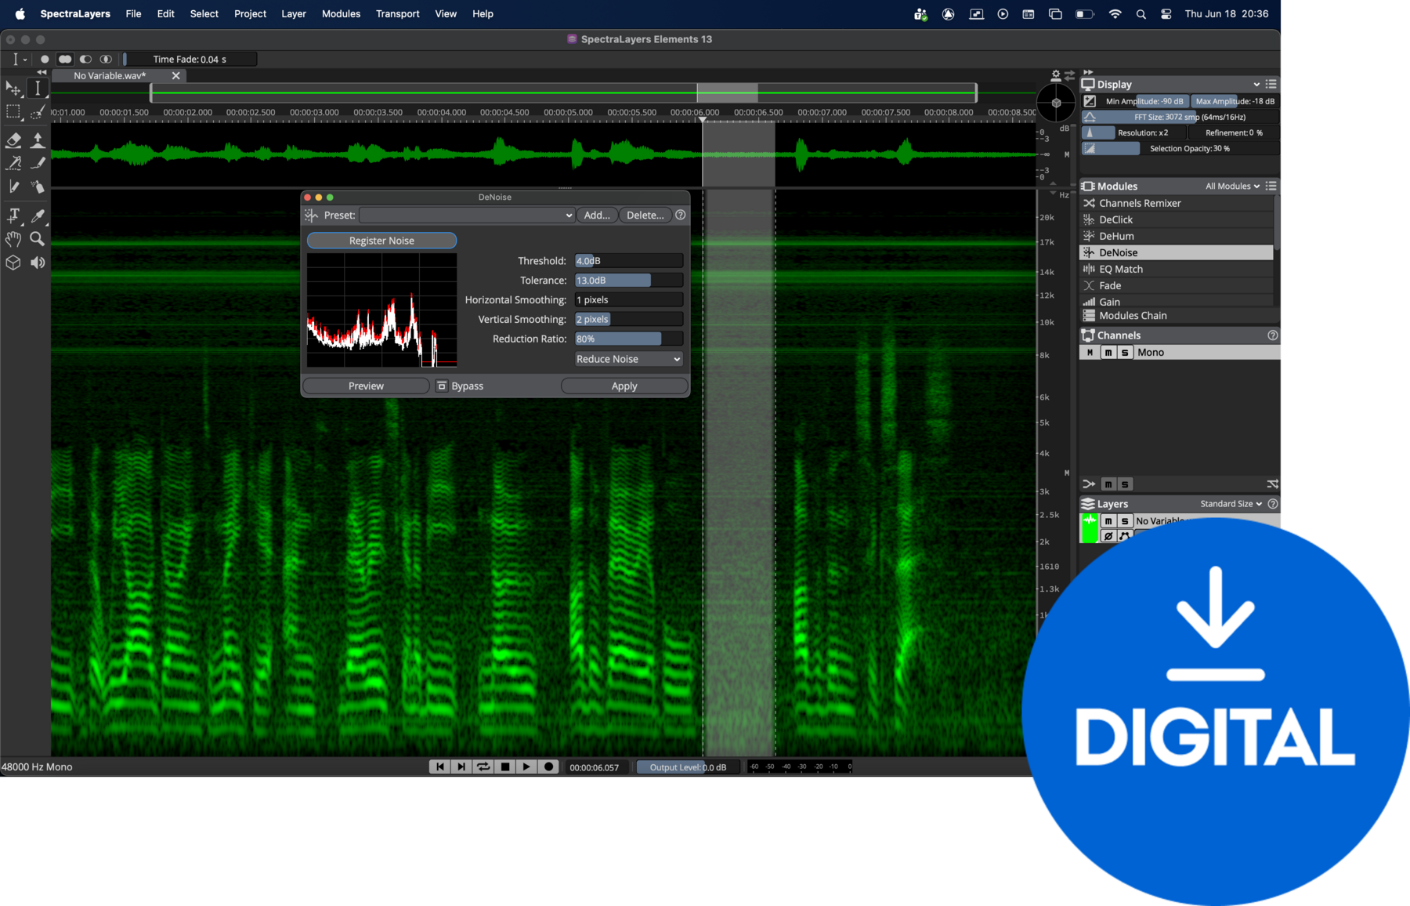This screenshot has height=906, width=1410.
Task: Collapse the left tools panel arrows
Action: pos(42,72)
